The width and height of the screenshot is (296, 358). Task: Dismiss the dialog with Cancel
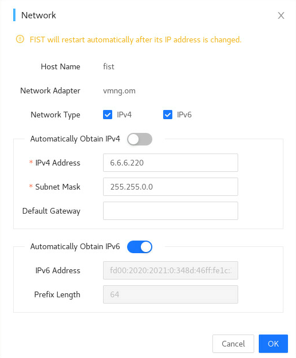point(233,344)
